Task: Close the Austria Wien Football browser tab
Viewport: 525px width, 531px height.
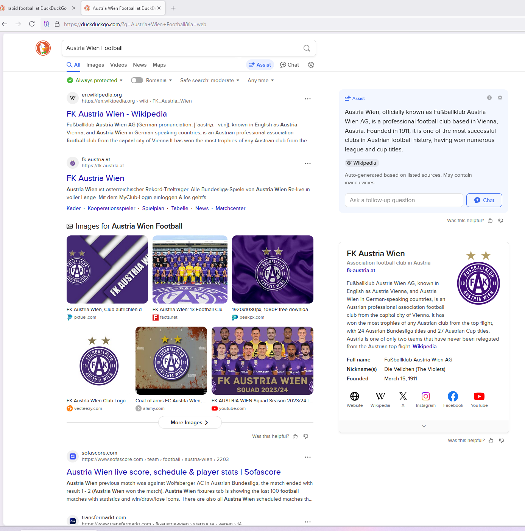Action: click(159, 8)
